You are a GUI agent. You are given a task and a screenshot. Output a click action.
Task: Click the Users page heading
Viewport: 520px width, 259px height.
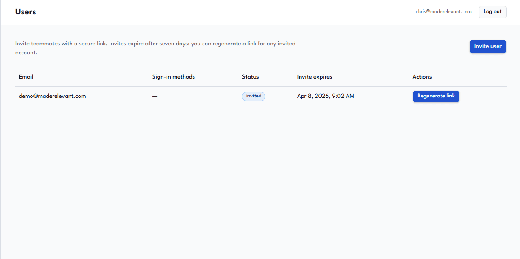[x=26, y=12]
